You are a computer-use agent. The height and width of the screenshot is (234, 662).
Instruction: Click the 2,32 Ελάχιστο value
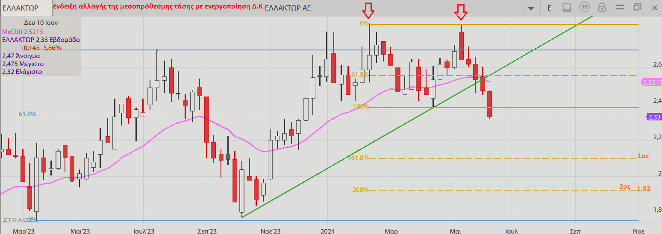22,72
